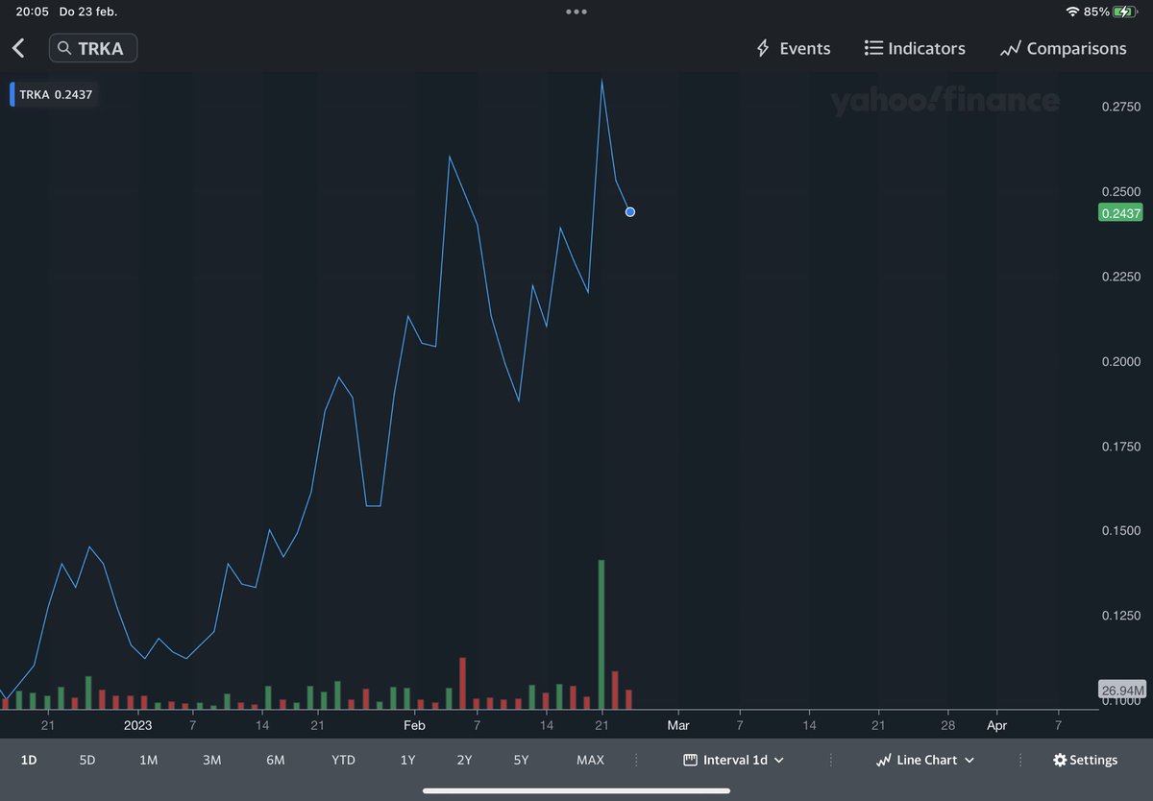This screenshot has height=801, width=1153.
Task: Tap the 0.1250 price axis label
Action: (x=1121, y=616)
